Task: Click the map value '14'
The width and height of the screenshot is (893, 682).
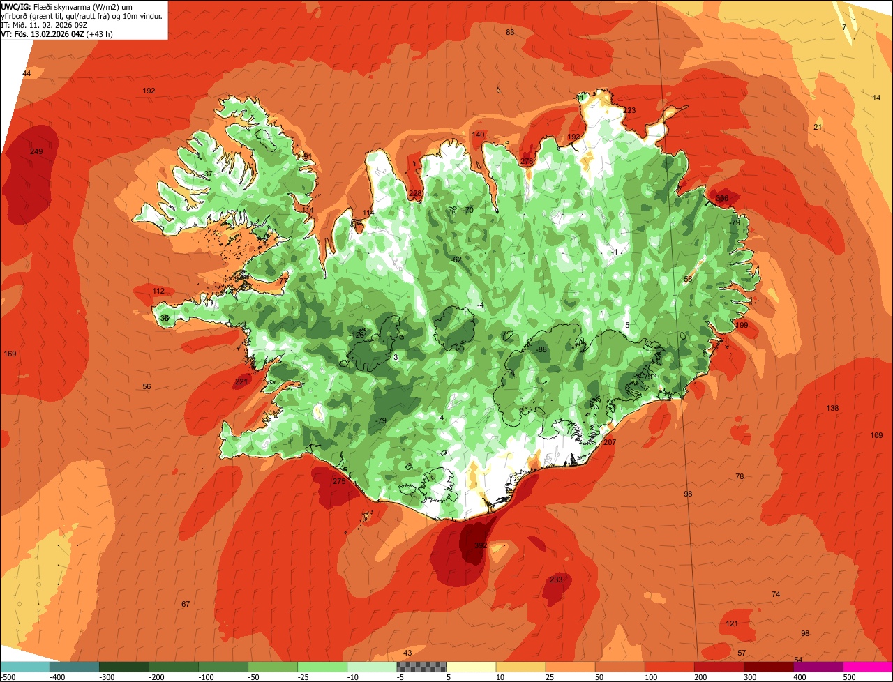Action: [876, 98]
